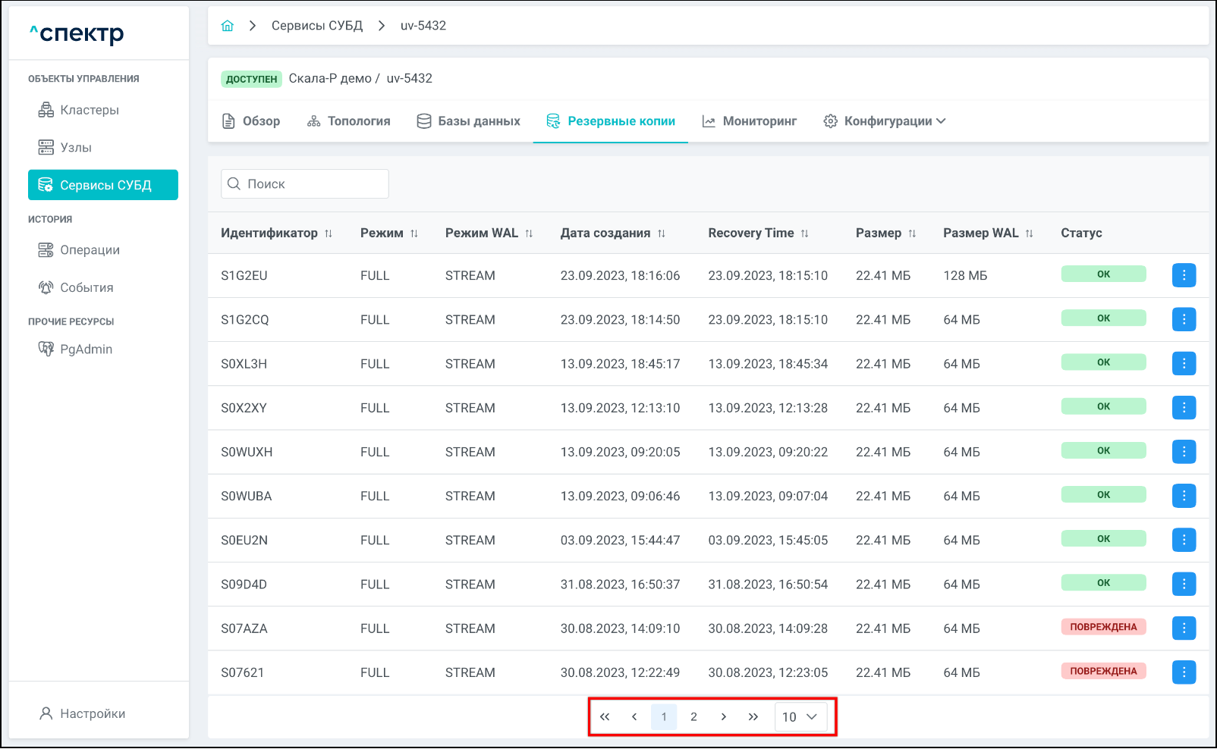Sort table by Размер WAL
This screenshot has height=749, width=1217.
(x=1029, y=233)
